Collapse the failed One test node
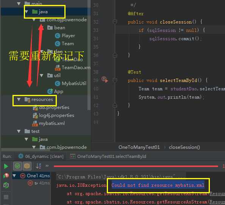Viewport: 225px width, 205px height. [14, 175]
